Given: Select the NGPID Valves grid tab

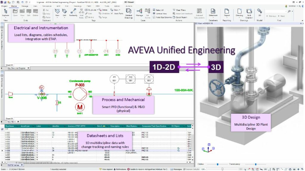Looking at the screenshot, I should [13, 165].
